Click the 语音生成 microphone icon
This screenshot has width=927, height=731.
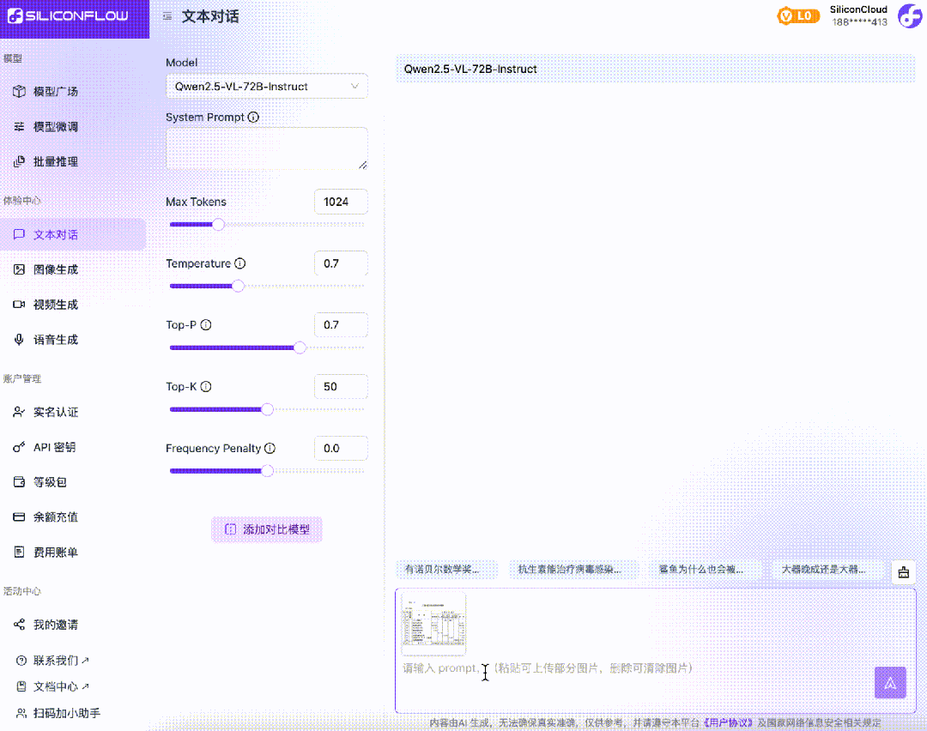(19, 339)
